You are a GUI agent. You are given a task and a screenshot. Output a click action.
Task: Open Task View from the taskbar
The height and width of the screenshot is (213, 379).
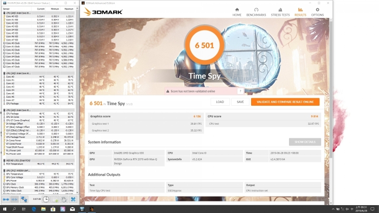click(24, 209)
